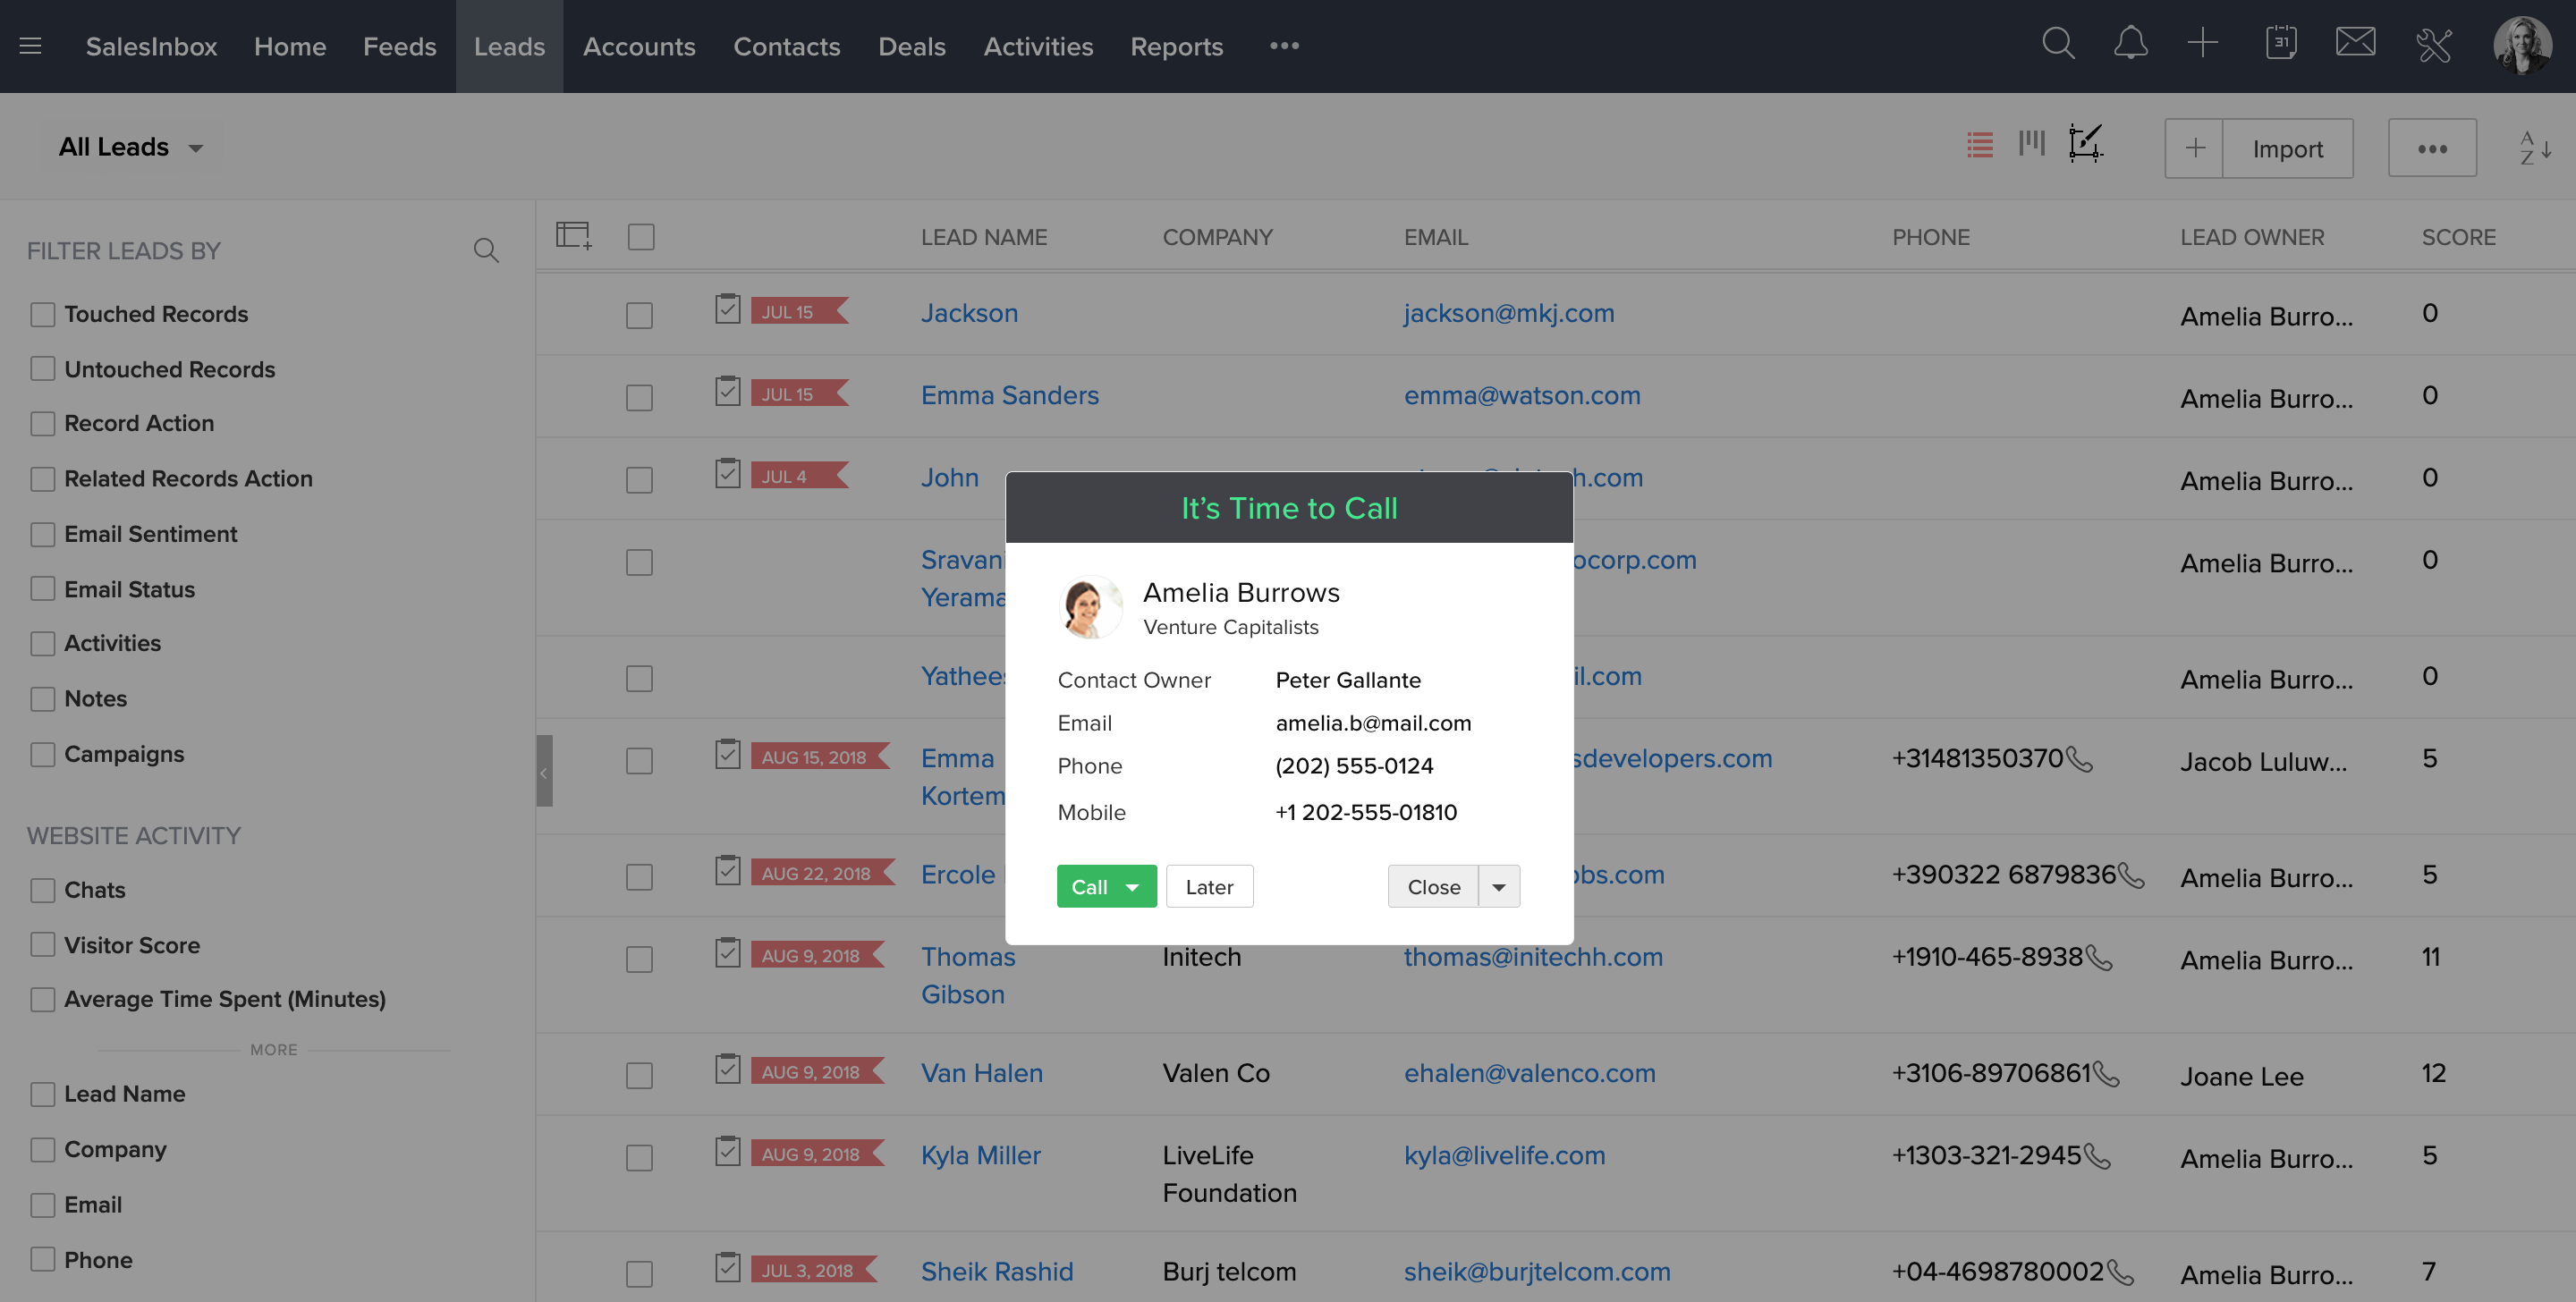Open the Call button dropdown arrow
Viewport: 2576px width, 1302px height.
pyautogui.click(x=1132, y=887)
